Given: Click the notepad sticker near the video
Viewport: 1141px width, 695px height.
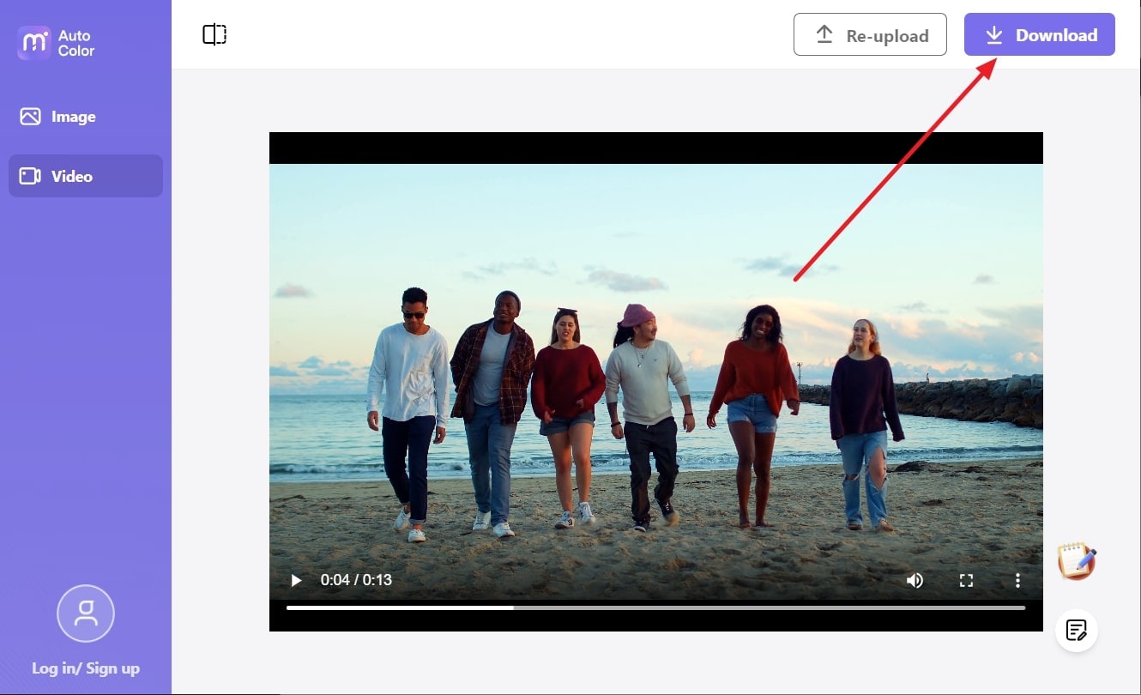Looking at the screenshot, I should (x=1077, y=561).
